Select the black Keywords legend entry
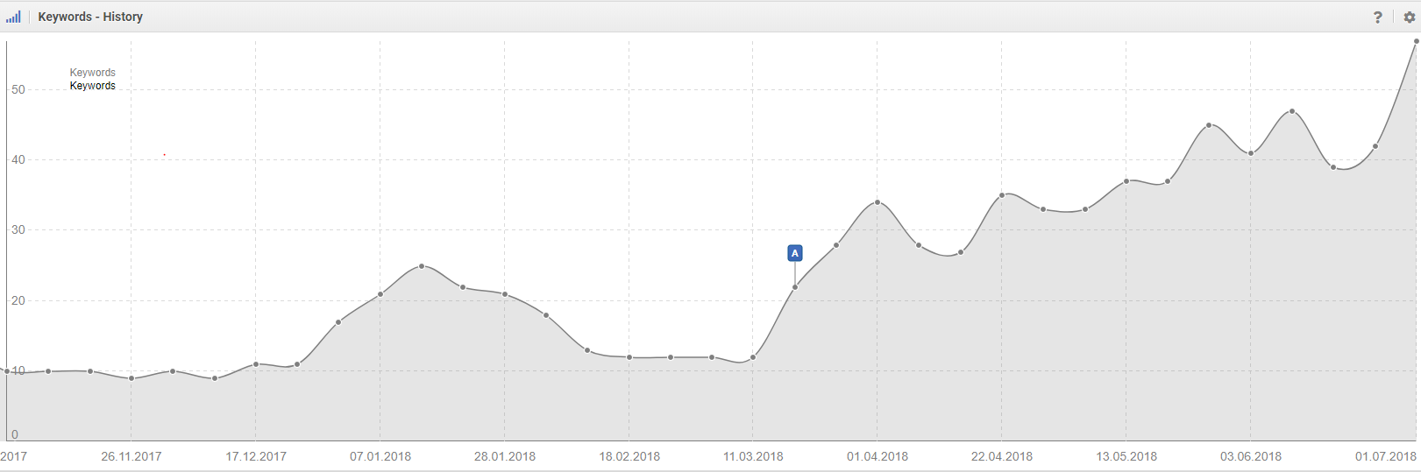Image resolution: width=1421 pixels, height=472 pixels. click(93, 86)
